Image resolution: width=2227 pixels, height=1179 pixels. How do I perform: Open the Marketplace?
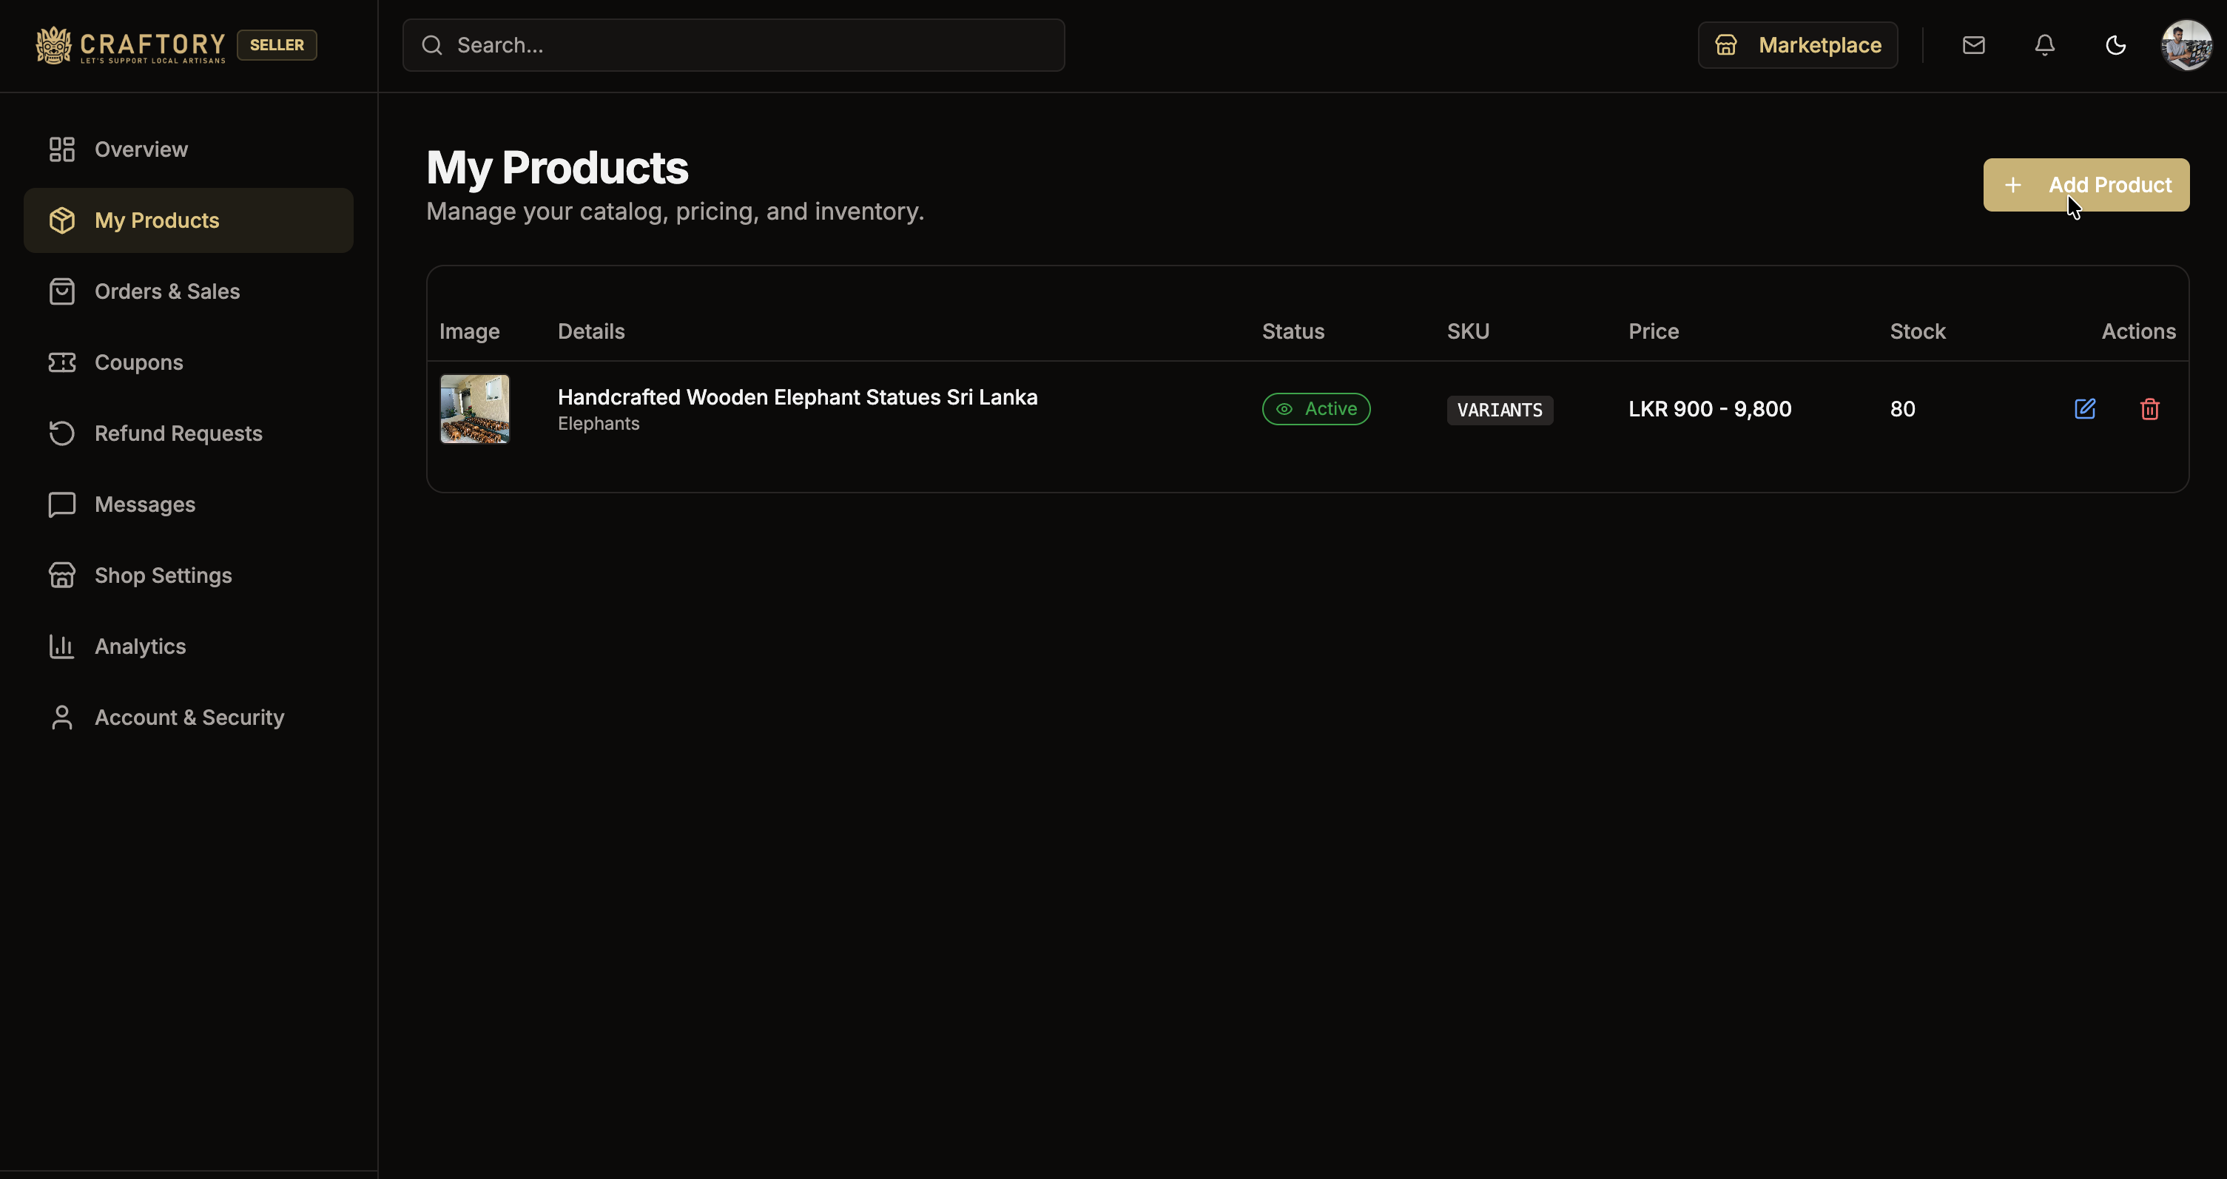(x=1797, y=45)
